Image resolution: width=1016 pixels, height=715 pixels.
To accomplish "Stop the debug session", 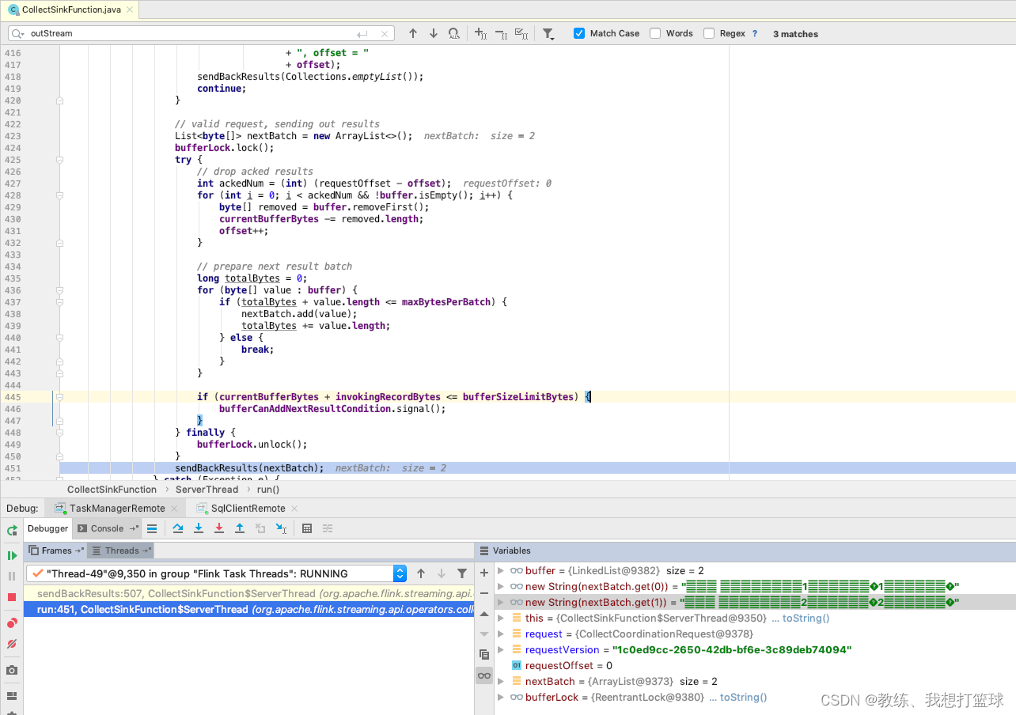I will (12, 597).
